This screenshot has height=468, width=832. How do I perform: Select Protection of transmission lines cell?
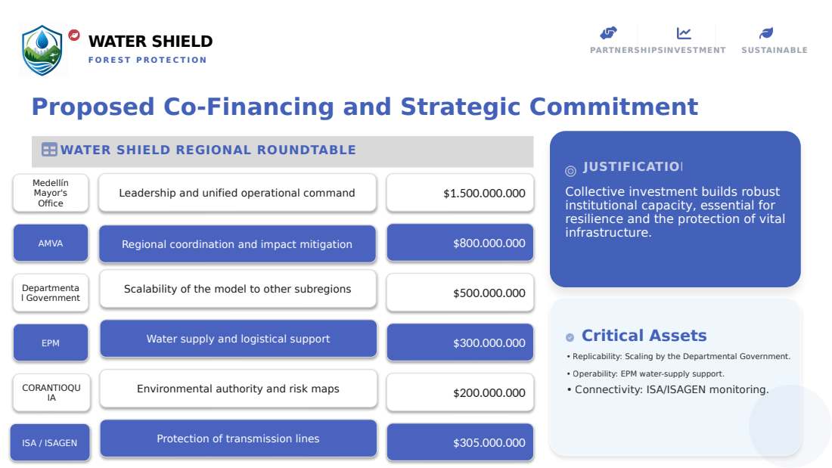[x=238, y=439]
